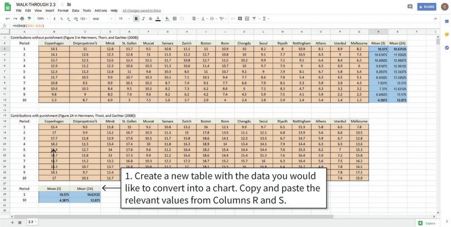This screenshot has width=451, height=227.
Task: Star the WALK-THROUGH 2.3 document
Action: (x=62, y=4)
